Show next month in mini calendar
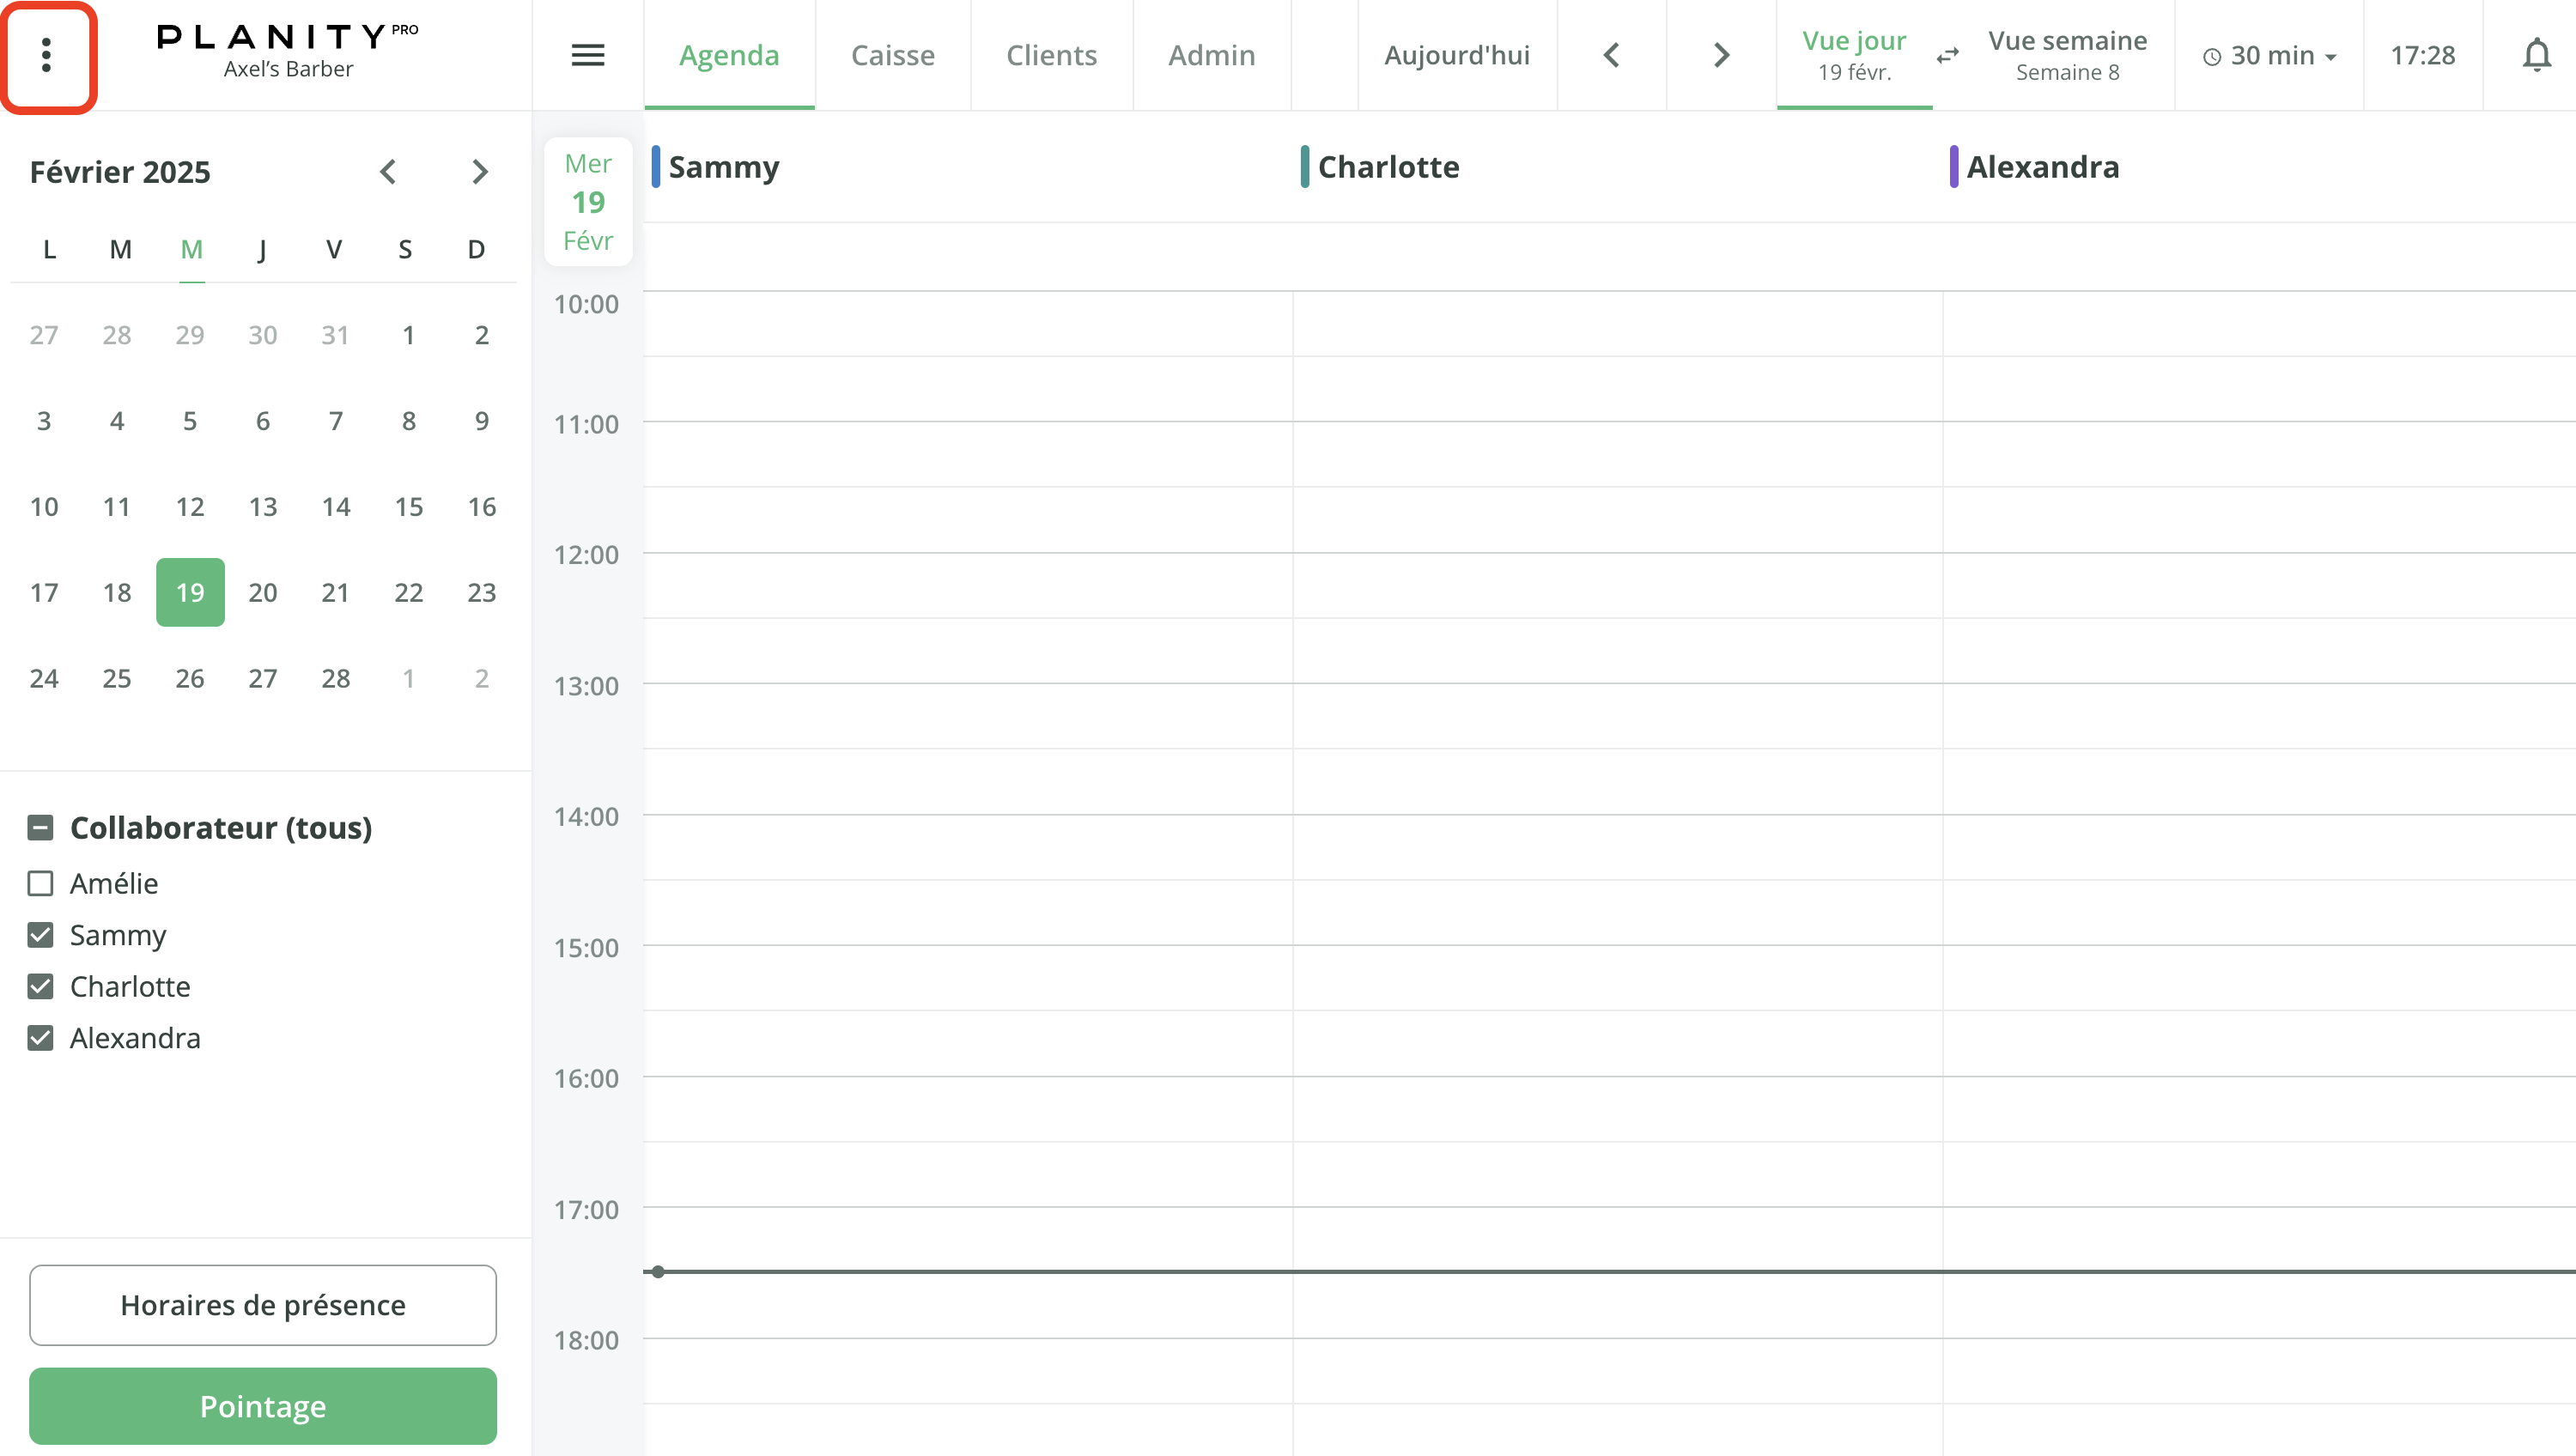 (480, 172)
